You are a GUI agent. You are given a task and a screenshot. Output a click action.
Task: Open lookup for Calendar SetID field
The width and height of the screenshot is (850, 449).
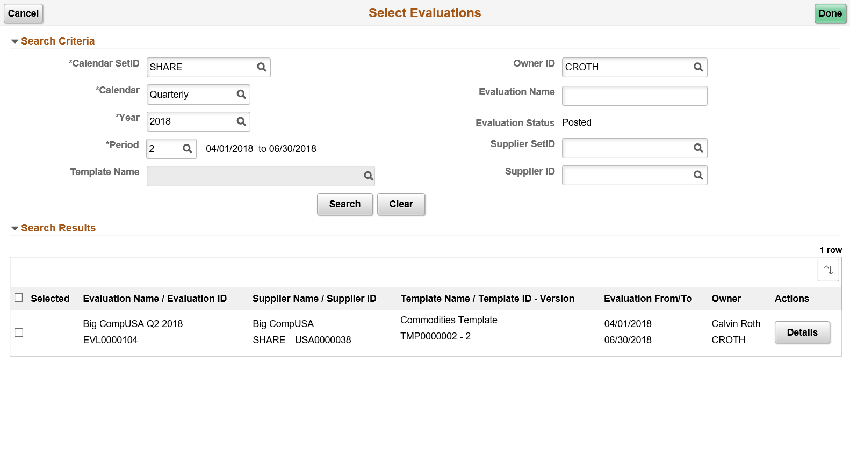[x=262, y=67]
